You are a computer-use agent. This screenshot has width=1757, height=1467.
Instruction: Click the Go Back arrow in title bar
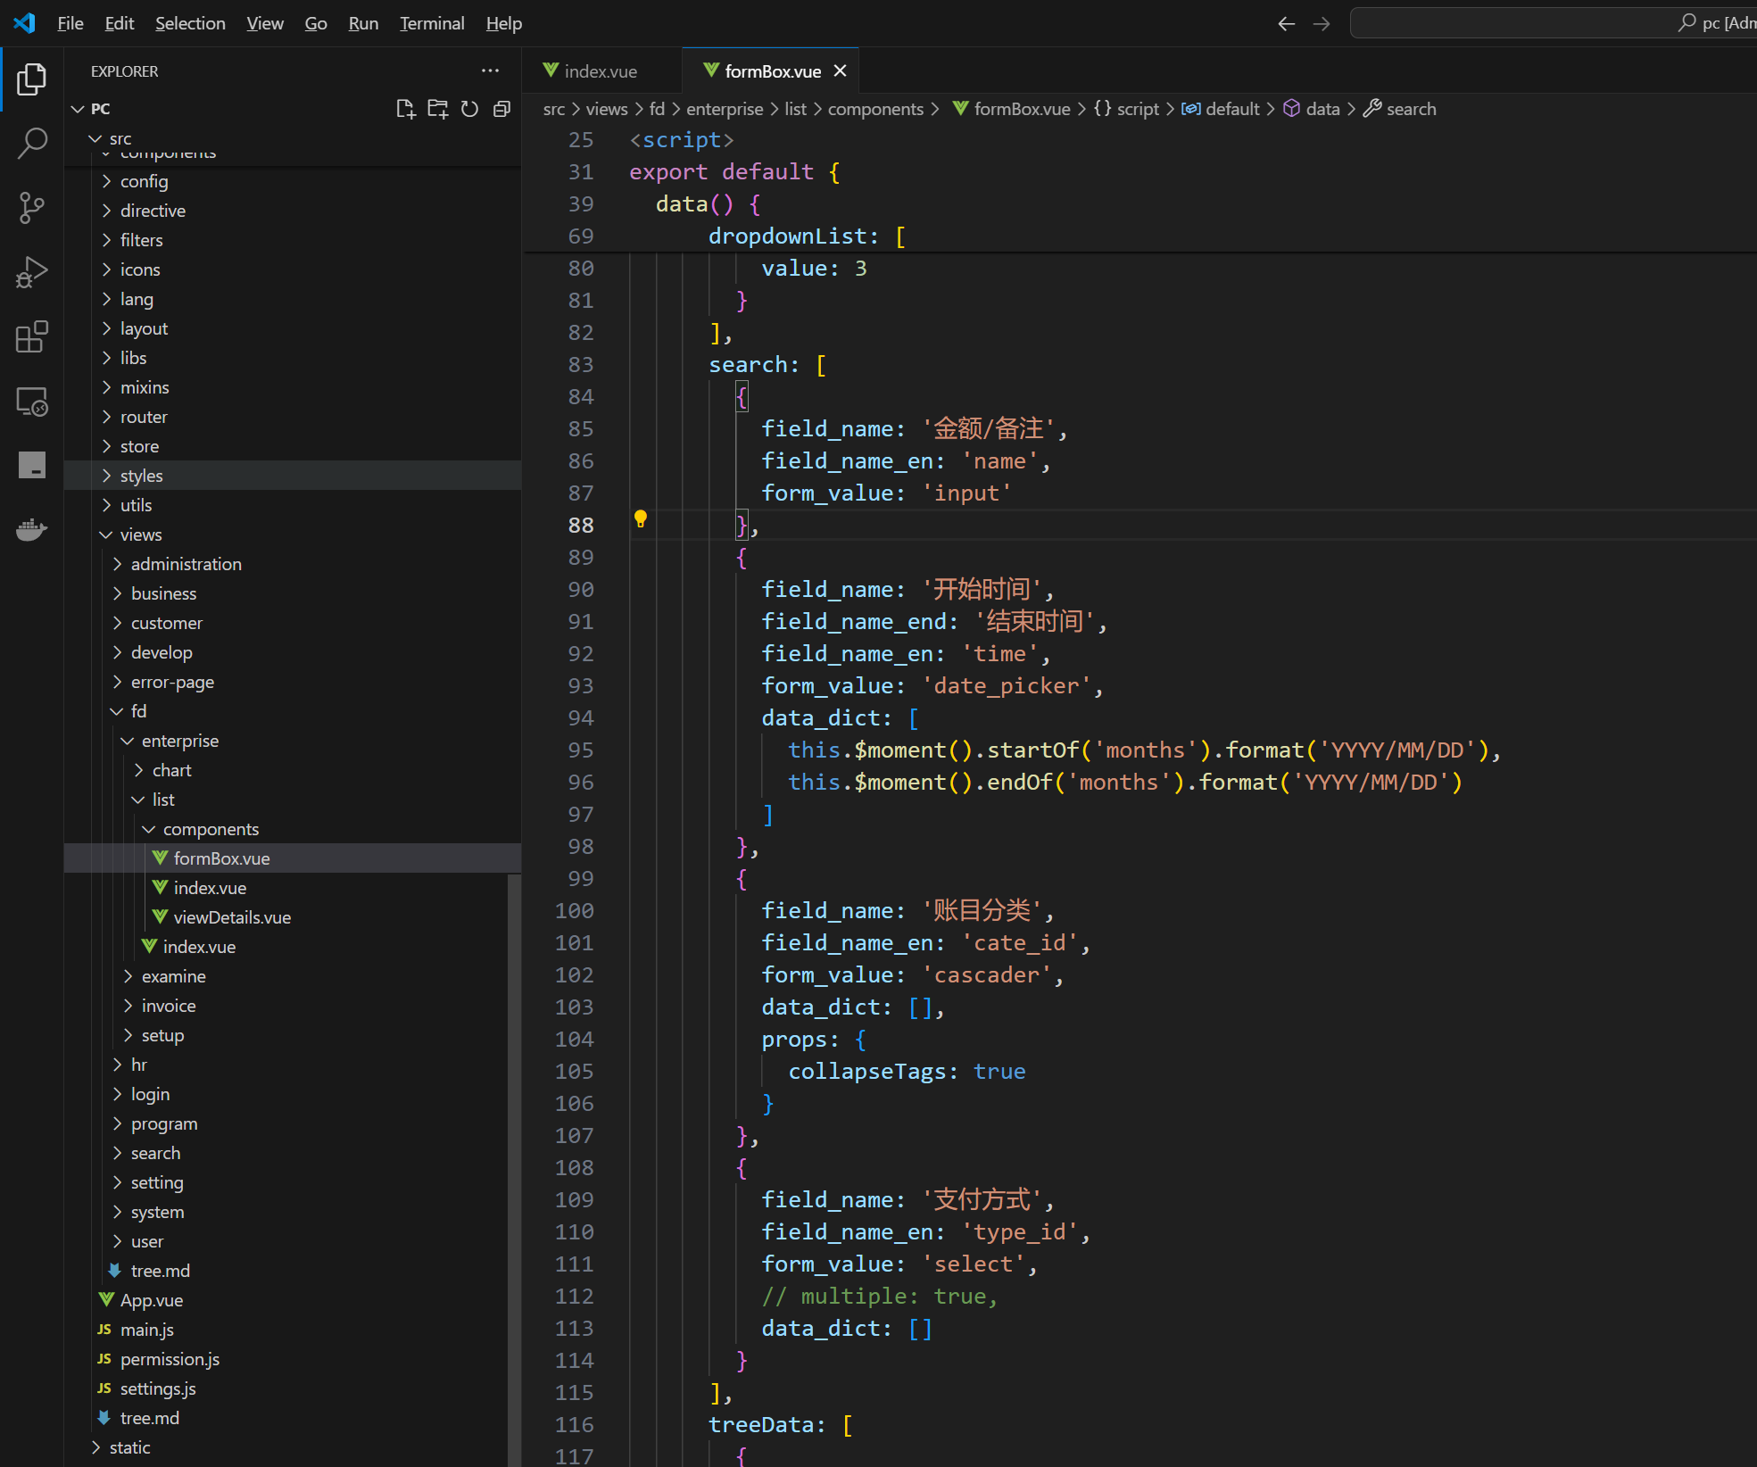point(1286,23)
